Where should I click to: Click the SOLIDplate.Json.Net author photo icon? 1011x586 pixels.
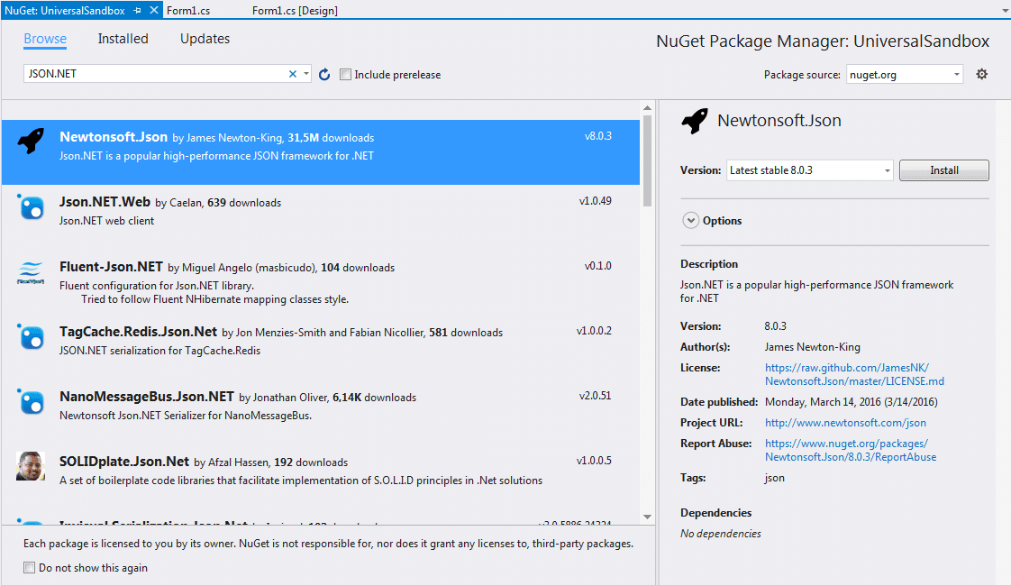pos(31,466)
